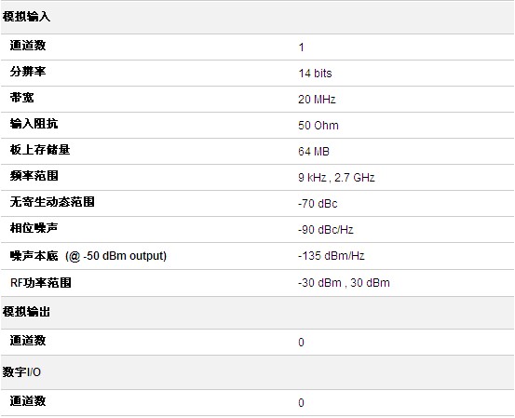Click the 频率范围 label
This screenshot has height=418, width=515.
pos(34,176)
